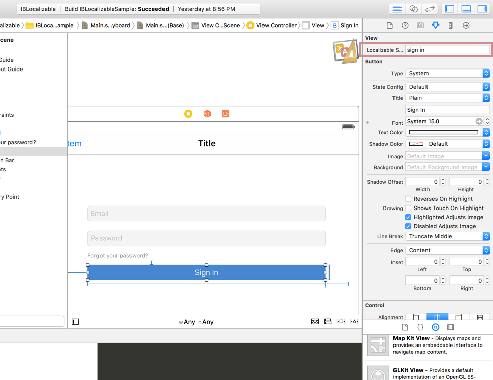The height and width of the screenshot is (380, 493).
Task: Show the Object library
Action: pyautogui.click(x=436, y=327)
